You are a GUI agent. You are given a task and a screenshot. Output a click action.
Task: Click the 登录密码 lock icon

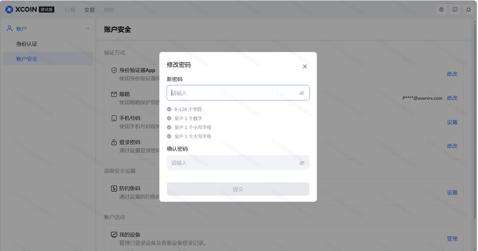click(x=114, y=142)
